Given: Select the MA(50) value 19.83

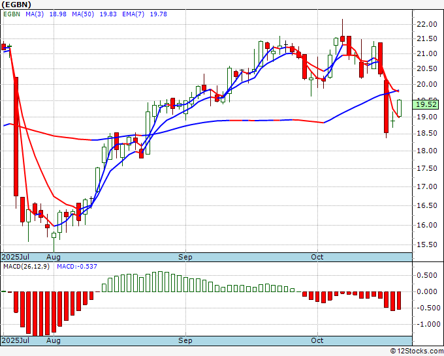Looking at the screenshot, I should click(x=108, y=14).
